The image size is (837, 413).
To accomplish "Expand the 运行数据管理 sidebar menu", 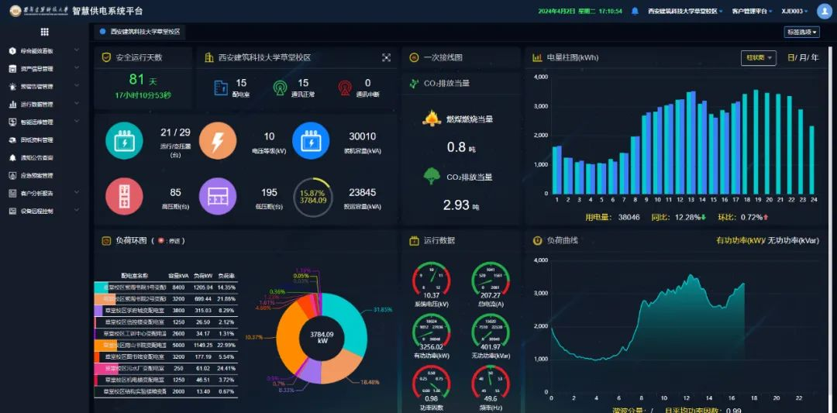I will pos(43,104).
